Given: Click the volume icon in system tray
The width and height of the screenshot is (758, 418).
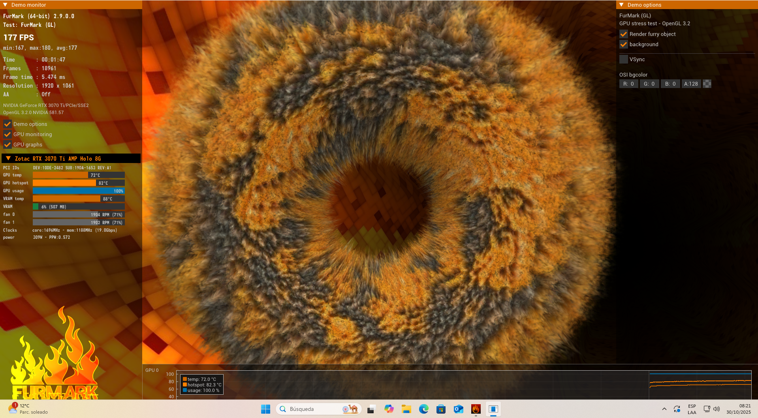Looking at the screenshot, I should pyautogui.click(x=717, y=409).
